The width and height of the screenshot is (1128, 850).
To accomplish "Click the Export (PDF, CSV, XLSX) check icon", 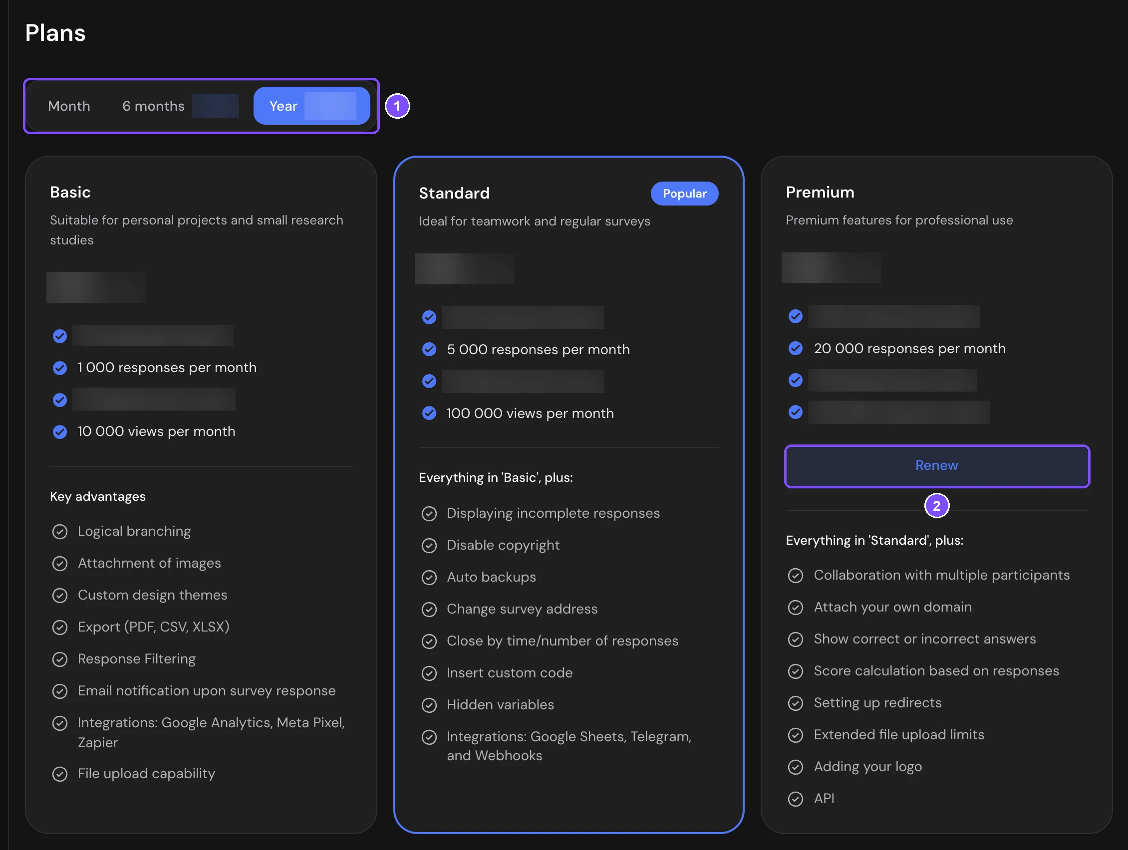I will 60,628.
